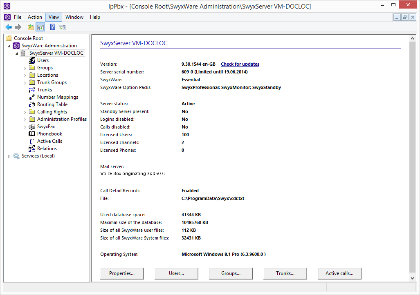Click the vertical scrollbar down arrow
The height and width of the screenshot is (295, 420).
(x=412, y=277)
